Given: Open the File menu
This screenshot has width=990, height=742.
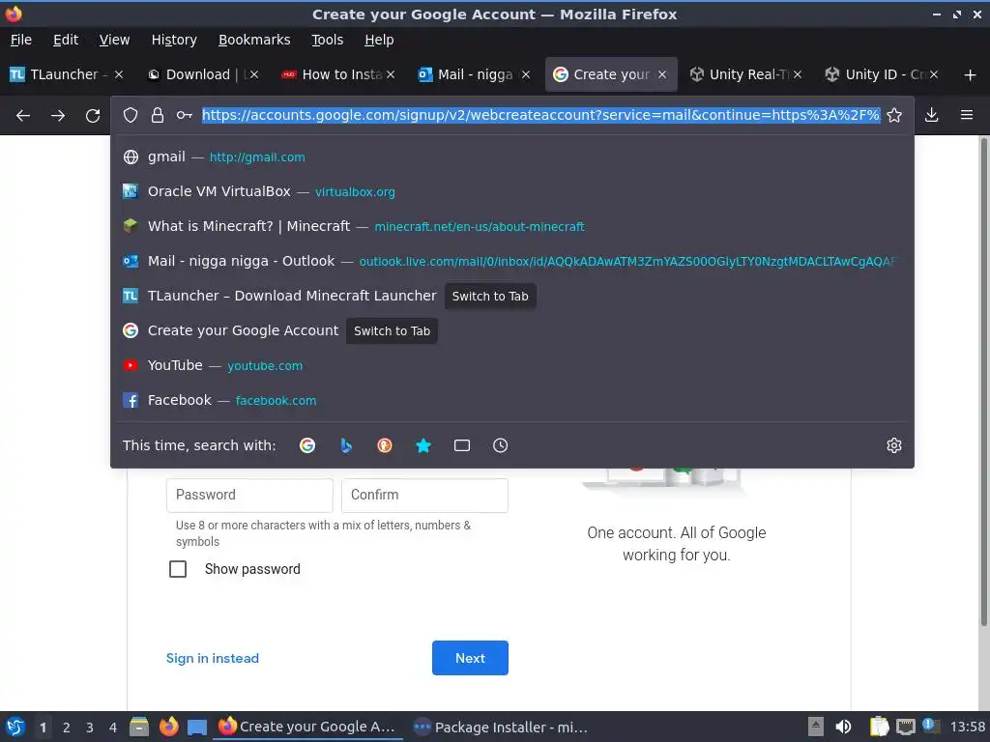Looking at the screenshot, I should point(21,40).
